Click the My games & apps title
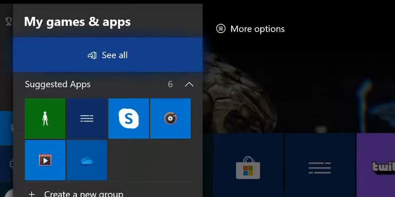The image size is (395, 197). click(x=77, y=22)
